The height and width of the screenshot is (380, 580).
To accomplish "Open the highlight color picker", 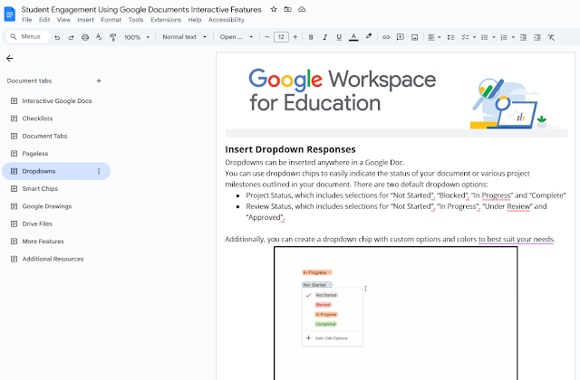I will (x=369, y=37).
